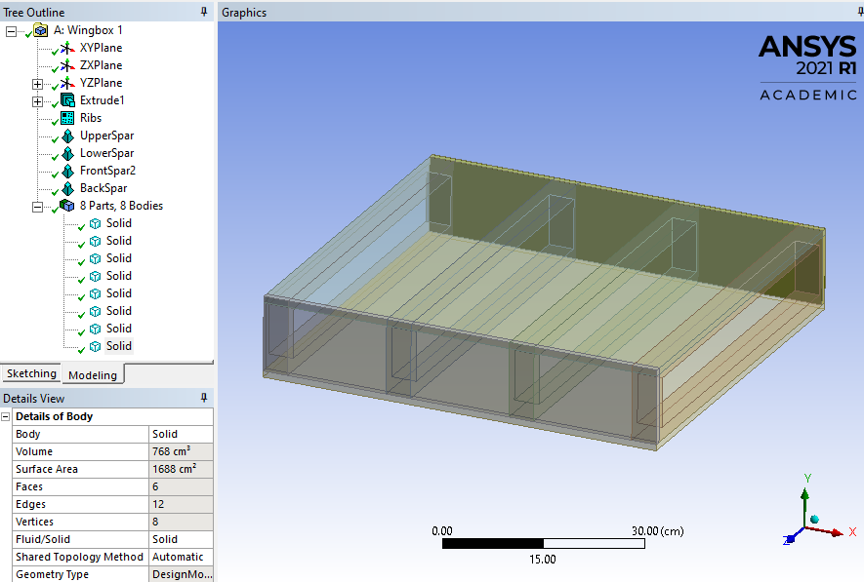Screen dimensions: 864x582
Task: Click the Volume value 768 cm³
Action: [x=181, y=451]
